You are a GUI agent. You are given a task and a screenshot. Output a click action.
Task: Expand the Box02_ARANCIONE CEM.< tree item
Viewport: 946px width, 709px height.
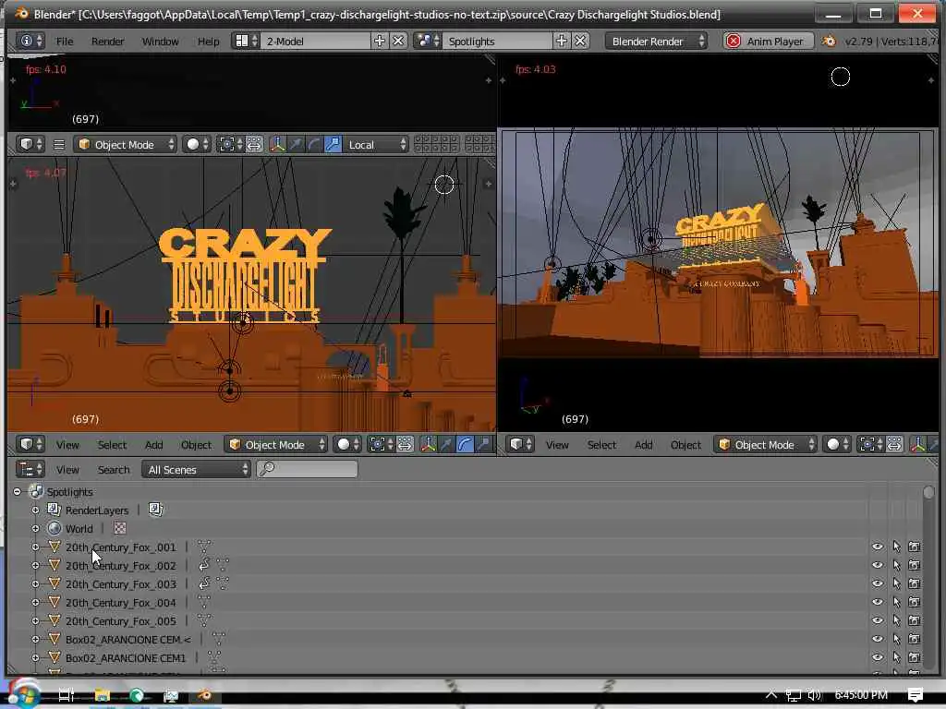[36, 639]
